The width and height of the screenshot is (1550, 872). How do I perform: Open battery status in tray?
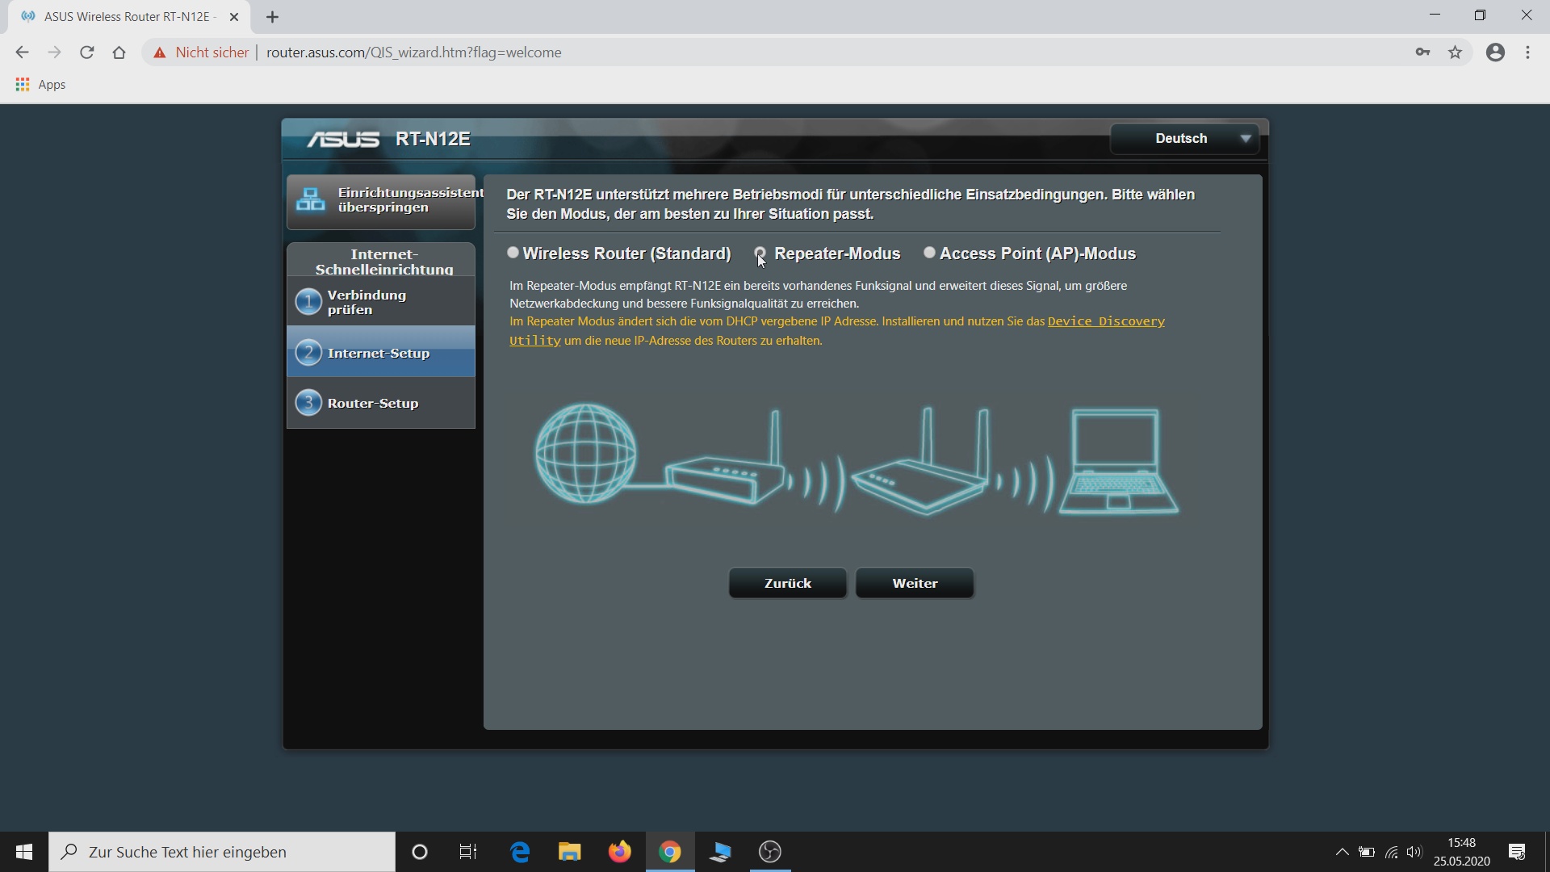click(1366, 852)
